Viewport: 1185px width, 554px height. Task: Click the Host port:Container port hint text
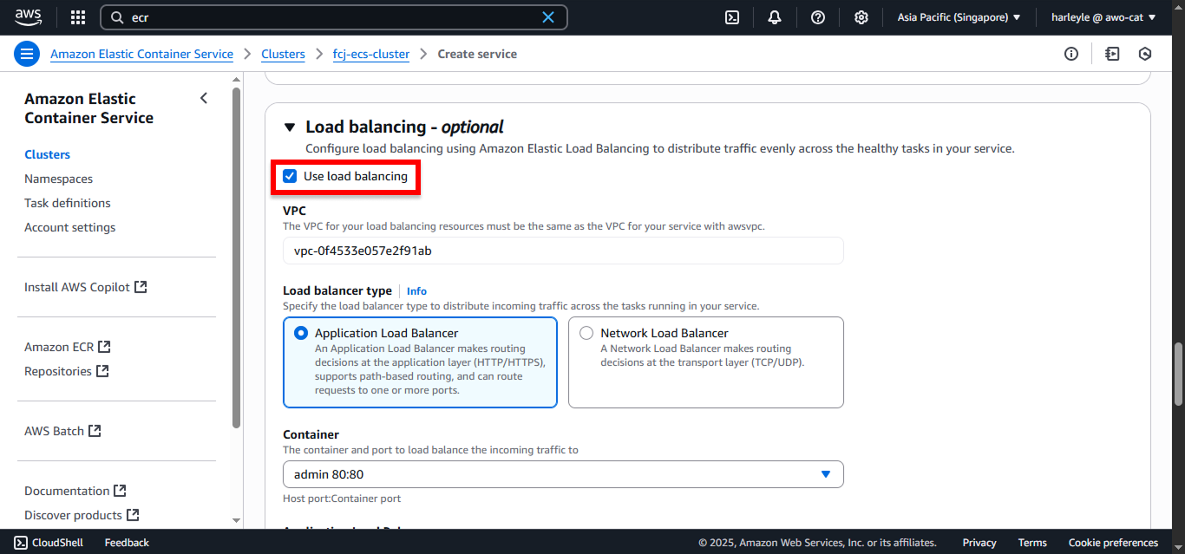pos(342,499)
